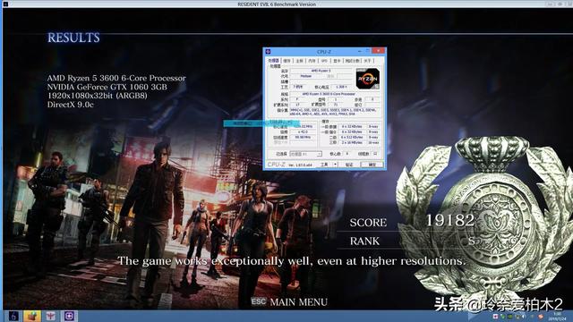Open the purple CPU-Z taskbar icon
This screenshot has width=573, height=322.
[x=69, y=316]
